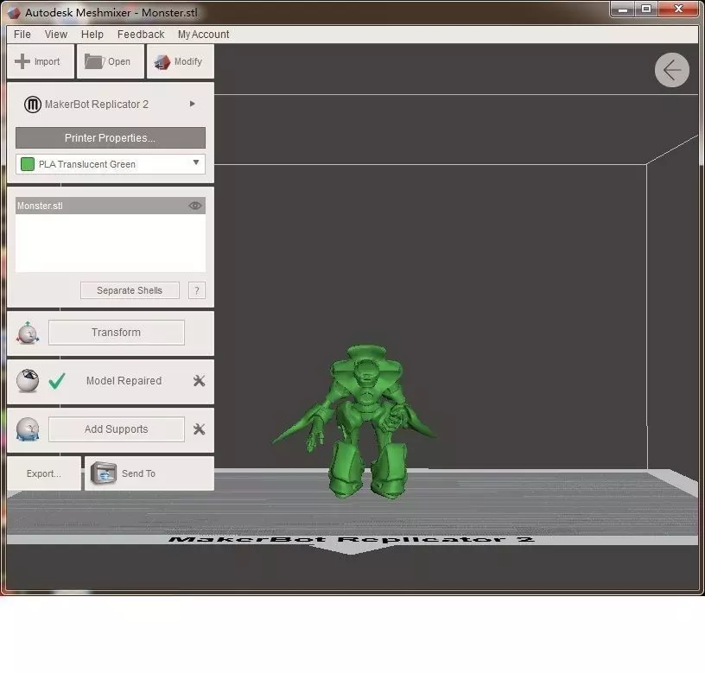Screen dimensions: 705x673
Task: Click the Send To label
Action: [138, 473]
